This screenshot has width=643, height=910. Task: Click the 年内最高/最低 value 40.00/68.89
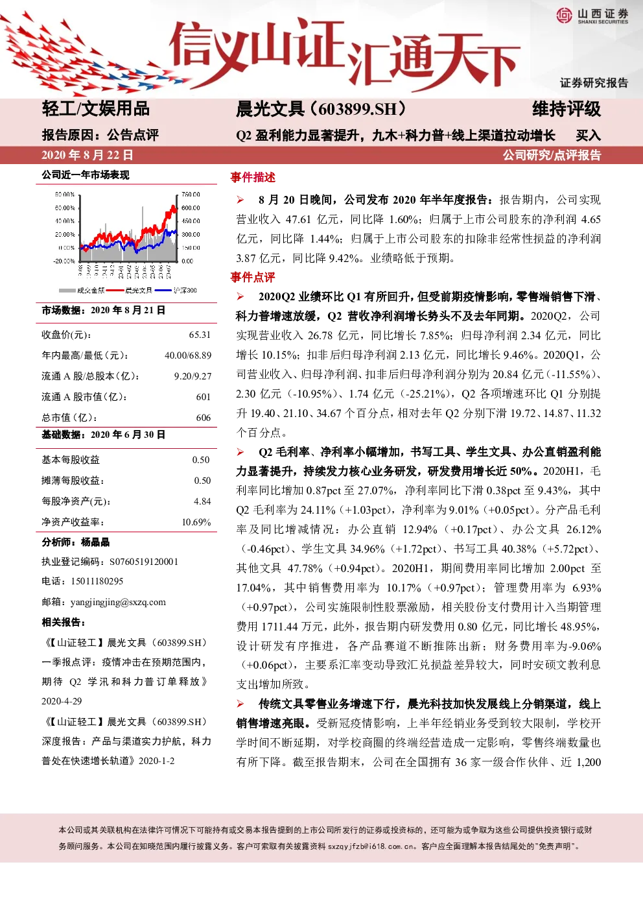point(188,355)
